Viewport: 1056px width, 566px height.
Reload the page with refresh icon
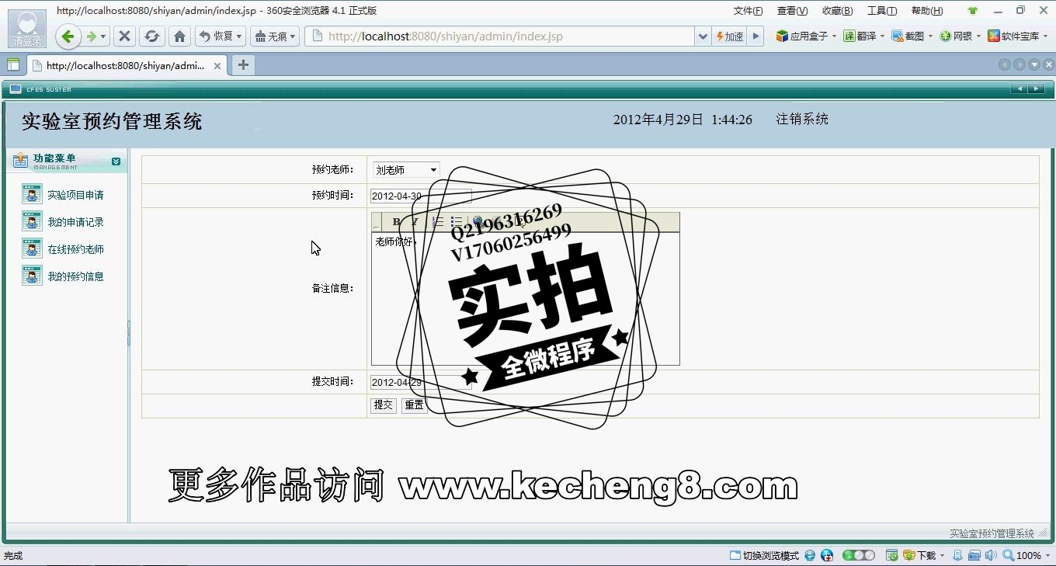(152, 36)
